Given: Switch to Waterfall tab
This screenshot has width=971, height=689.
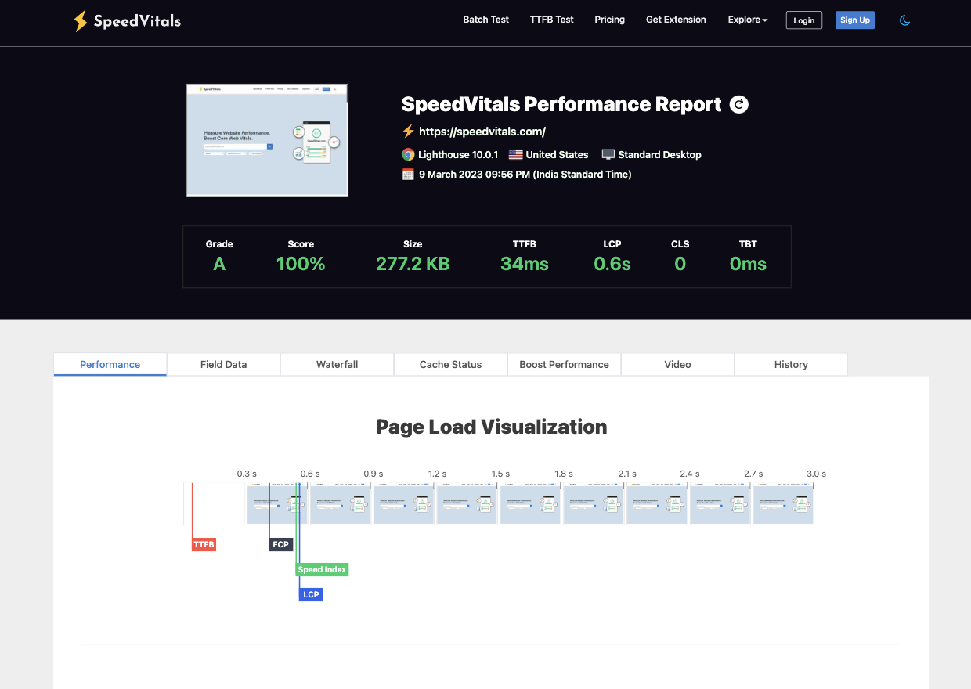Looking at the screenshot, I should (x=338, y=364).
